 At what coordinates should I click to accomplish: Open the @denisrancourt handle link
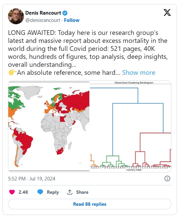click(43, 20)
